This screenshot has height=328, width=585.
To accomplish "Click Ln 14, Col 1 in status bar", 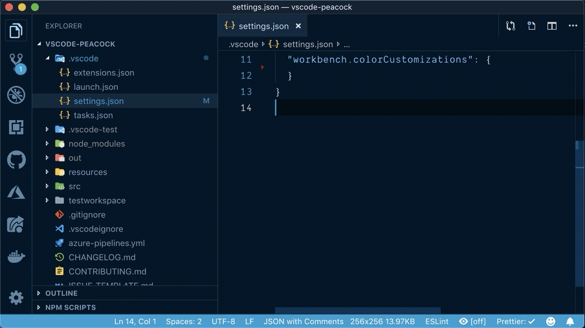I will coord(135,322).
